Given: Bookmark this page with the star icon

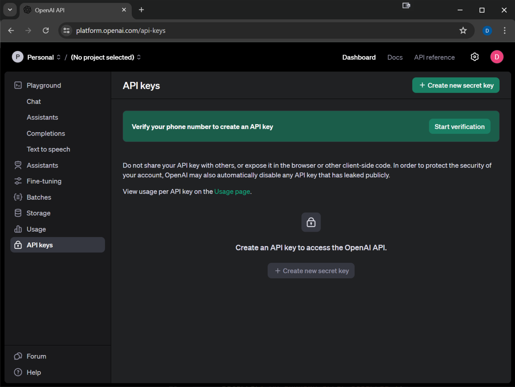Looking at the screenshot, I should click(x=463, y=31).
